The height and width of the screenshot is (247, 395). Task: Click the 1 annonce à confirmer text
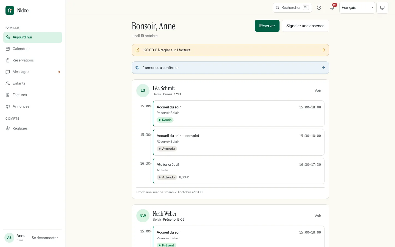(161, 68)
